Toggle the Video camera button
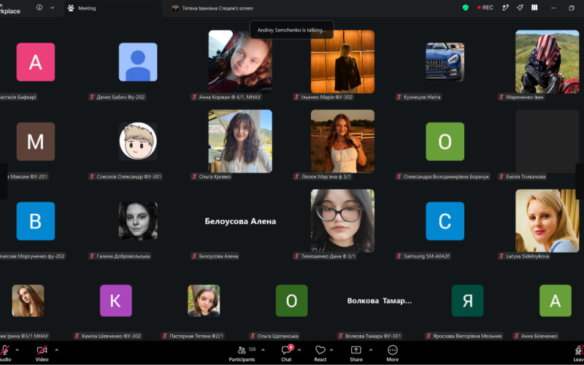 (42, 353)
